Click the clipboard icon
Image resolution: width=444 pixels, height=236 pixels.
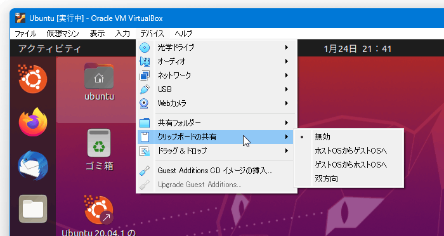[x=145, y=137]
